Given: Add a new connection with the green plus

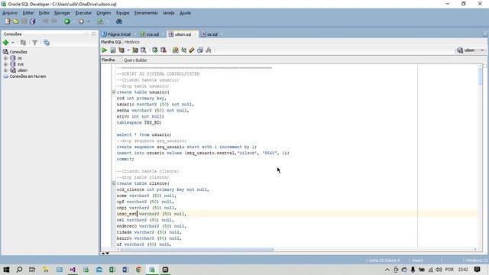Looking at the screenshot, I should tap(5, 43).
